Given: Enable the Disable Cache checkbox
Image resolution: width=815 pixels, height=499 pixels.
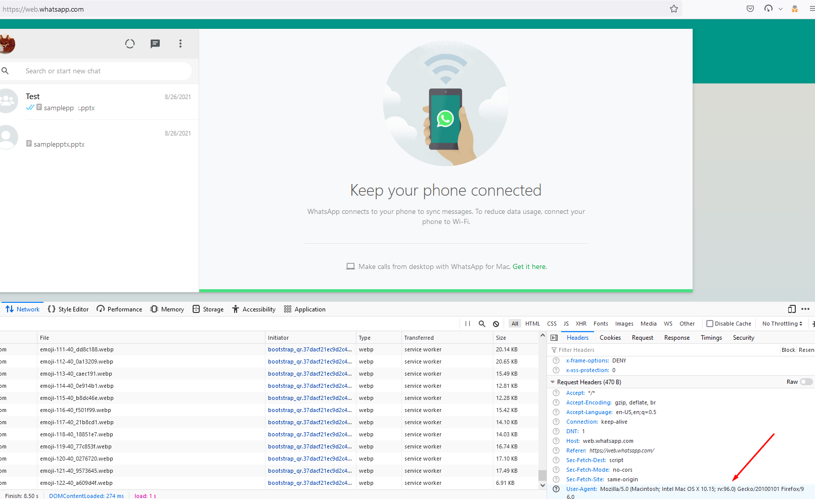Looking at the screenshot, I should click(x=710, y=323).
